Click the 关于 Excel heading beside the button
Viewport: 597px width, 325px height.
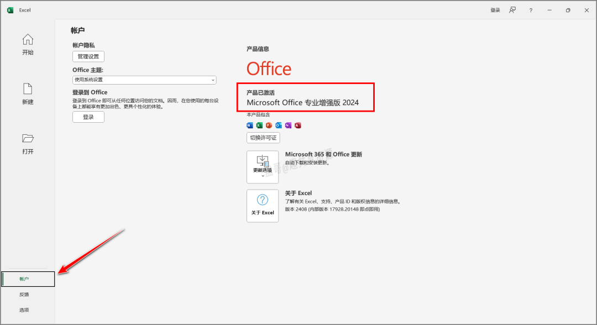[x=298, y=193]
